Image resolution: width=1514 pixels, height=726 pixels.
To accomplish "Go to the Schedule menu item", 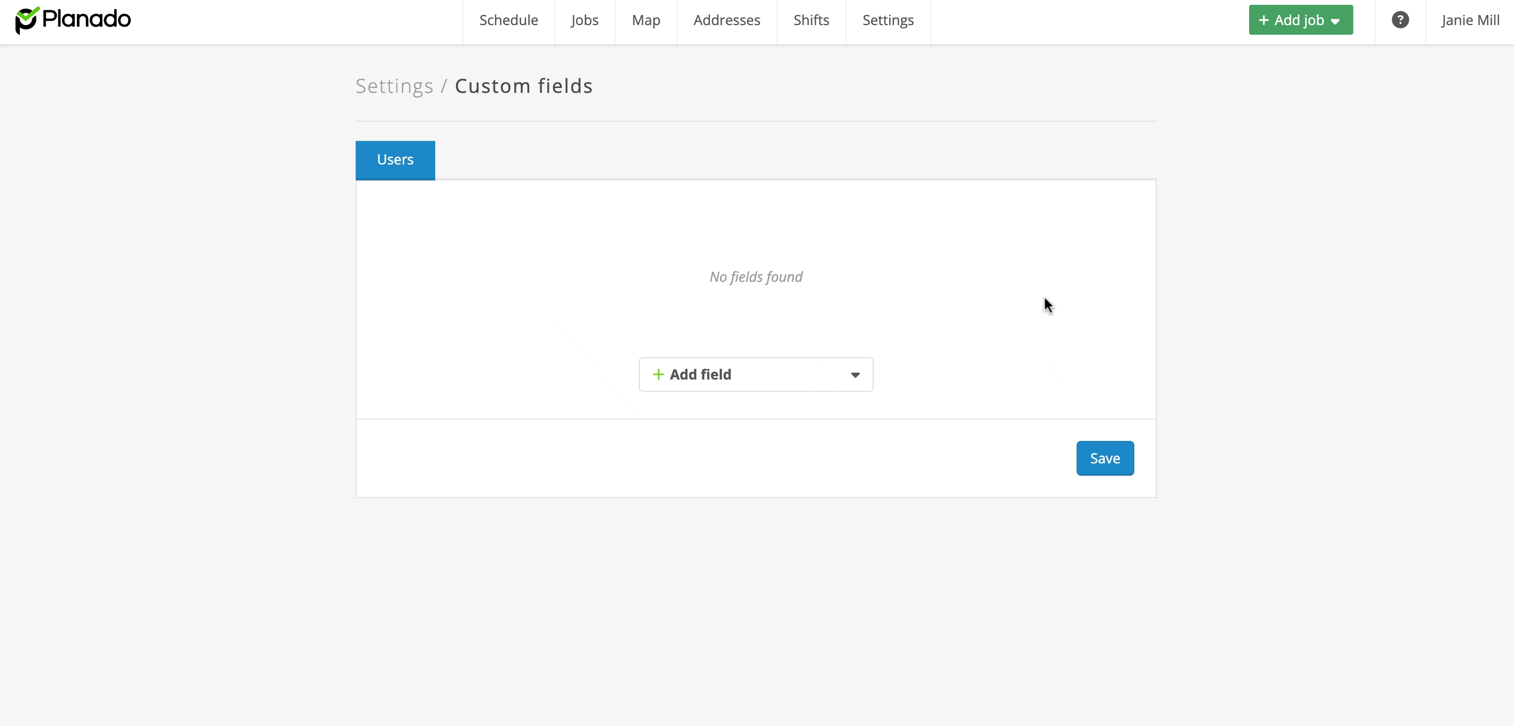I will pyautogui.click(x=508, y=21).
